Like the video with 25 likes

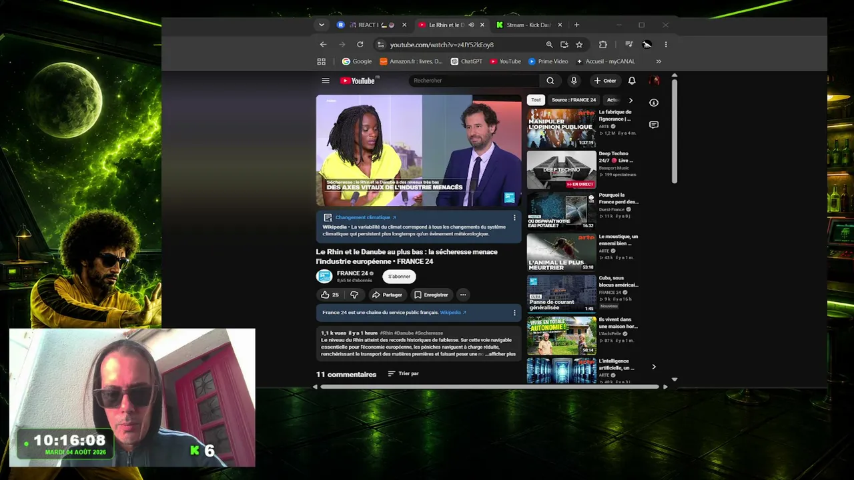(x=330, y=295)
